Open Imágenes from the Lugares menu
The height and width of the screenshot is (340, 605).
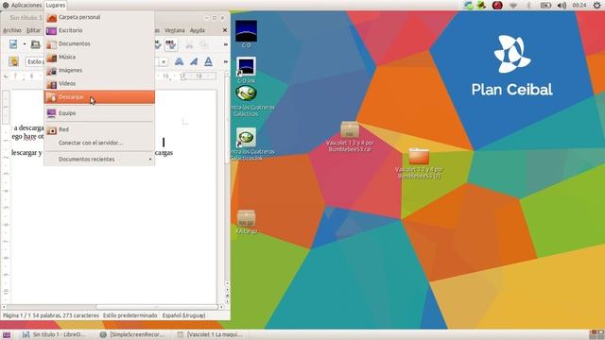coord(99,70)
